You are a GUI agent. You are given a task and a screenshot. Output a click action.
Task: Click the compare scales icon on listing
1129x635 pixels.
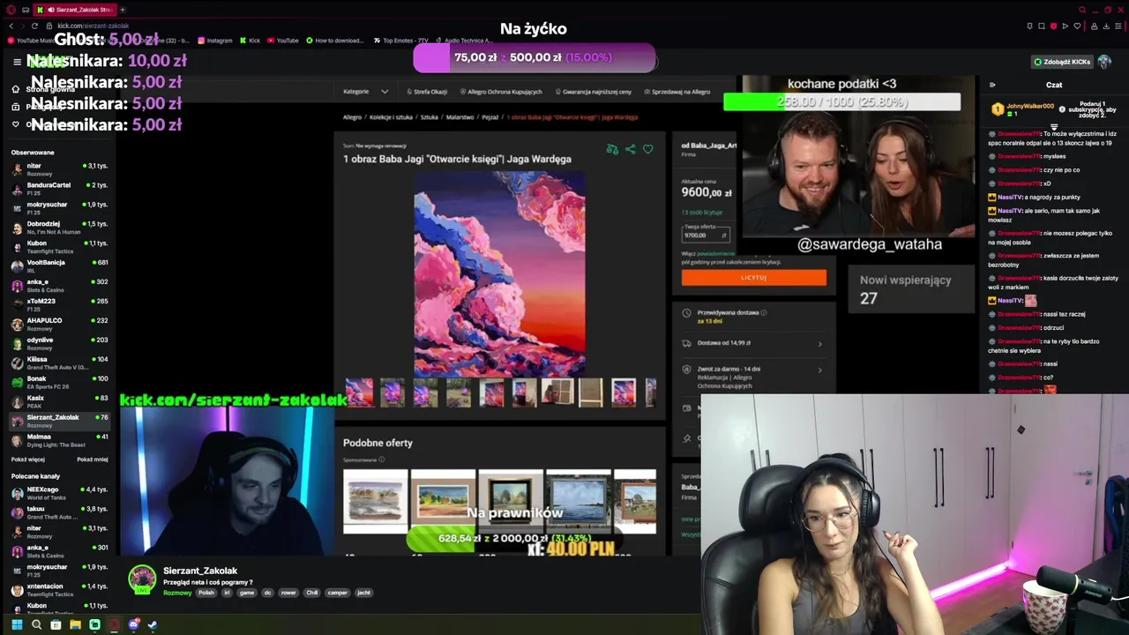tap(612, 149)
